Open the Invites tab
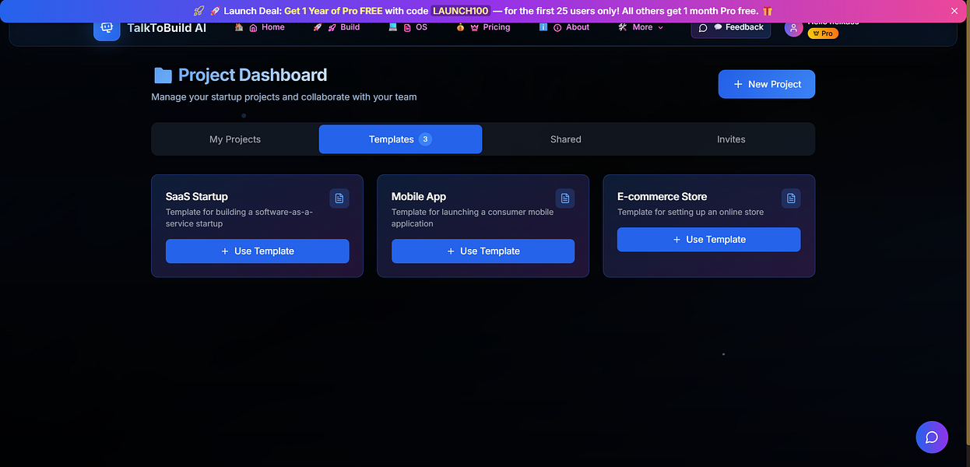The width and height of the screenshot is (970, 467). point(731,139)
